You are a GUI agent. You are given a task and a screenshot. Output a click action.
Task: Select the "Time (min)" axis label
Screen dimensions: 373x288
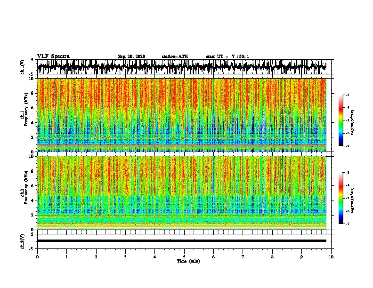click(188, 261)
